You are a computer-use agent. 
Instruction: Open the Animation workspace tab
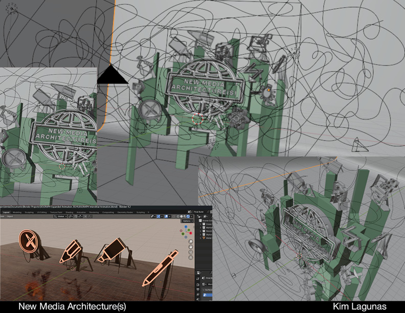81,212
